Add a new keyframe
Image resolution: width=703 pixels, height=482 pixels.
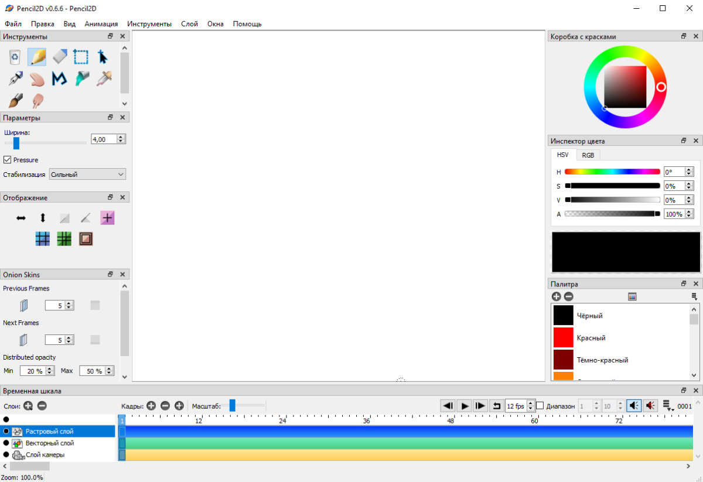pyautogui.click(x=151, y=405)
